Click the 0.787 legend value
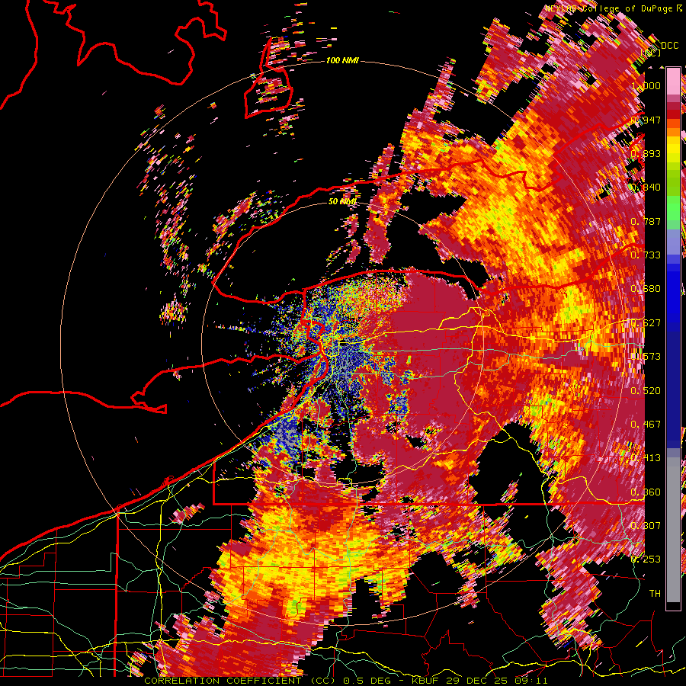Image resolution: width=686 pixels, height=686 pixels. [646, 221]
